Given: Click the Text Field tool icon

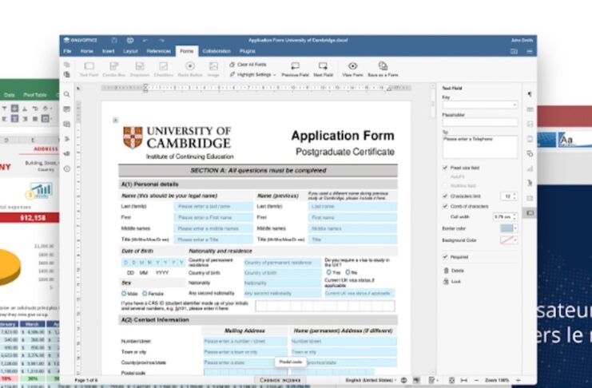Looking at the screenshot, I should coord(88,68).
